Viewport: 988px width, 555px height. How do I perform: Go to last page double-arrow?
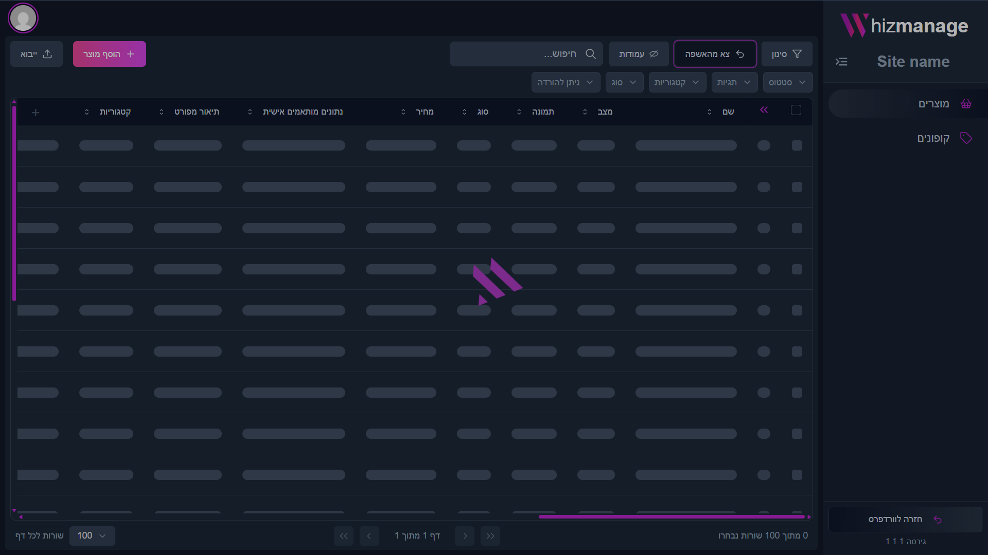point(344,536)
